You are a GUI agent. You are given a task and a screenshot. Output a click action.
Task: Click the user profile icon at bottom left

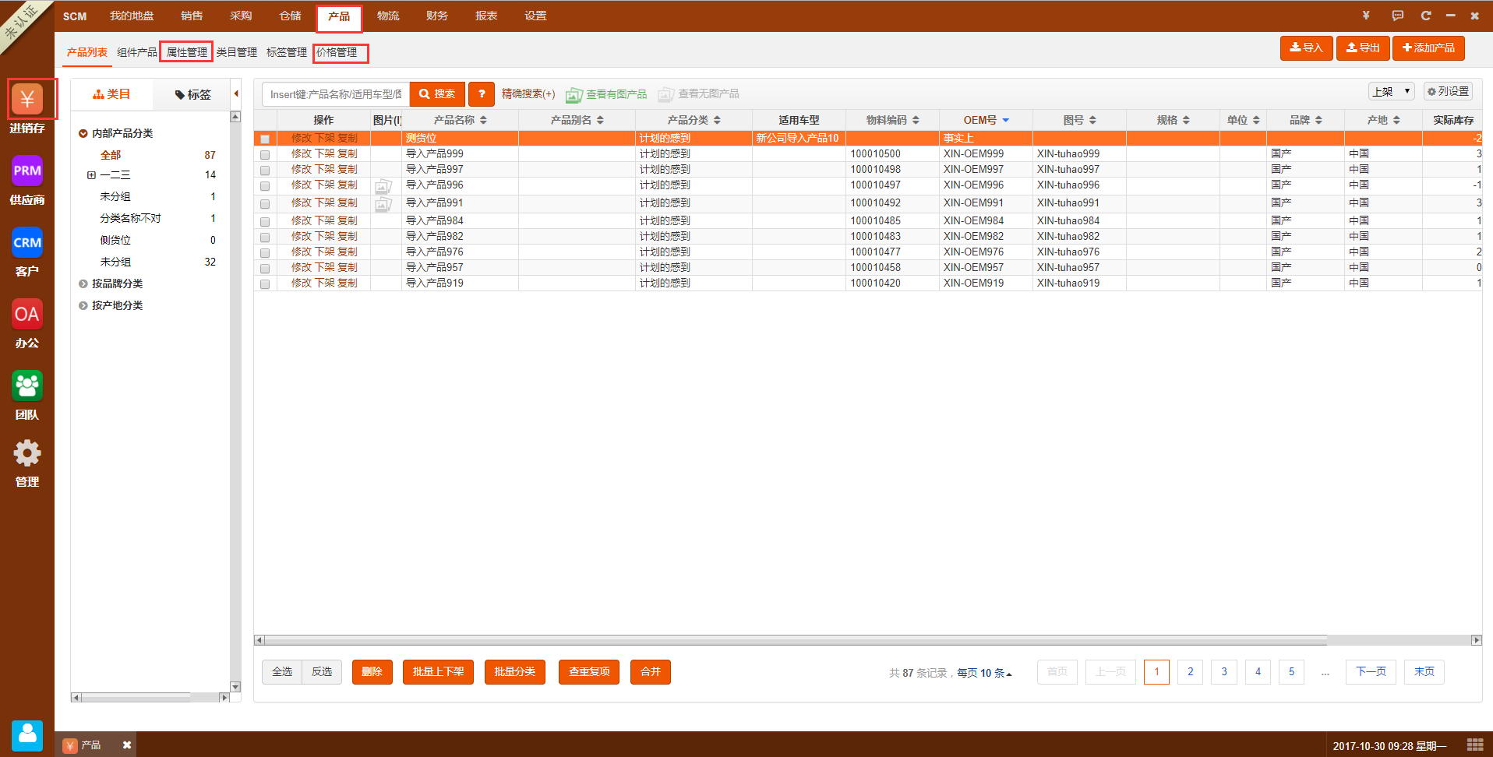pyautogui.click(x=27, y=735)
